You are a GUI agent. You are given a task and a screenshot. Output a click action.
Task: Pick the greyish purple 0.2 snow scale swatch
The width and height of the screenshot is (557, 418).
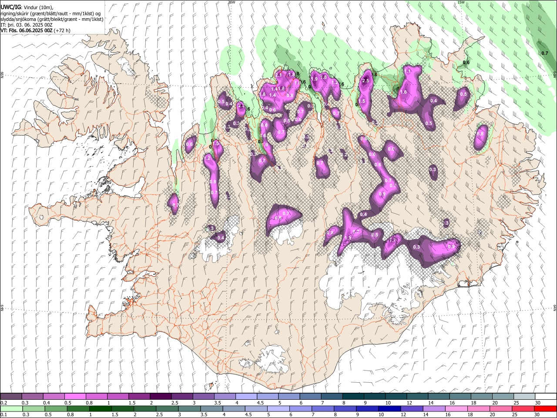[11, 396]
